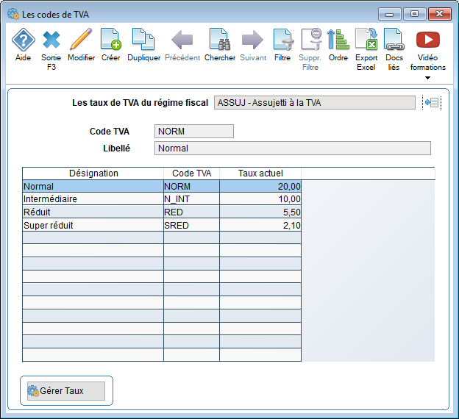The width and height of the screenshot is (459, 419).
Task: Click the Gérer Taux button
Action: pos(66,391)
